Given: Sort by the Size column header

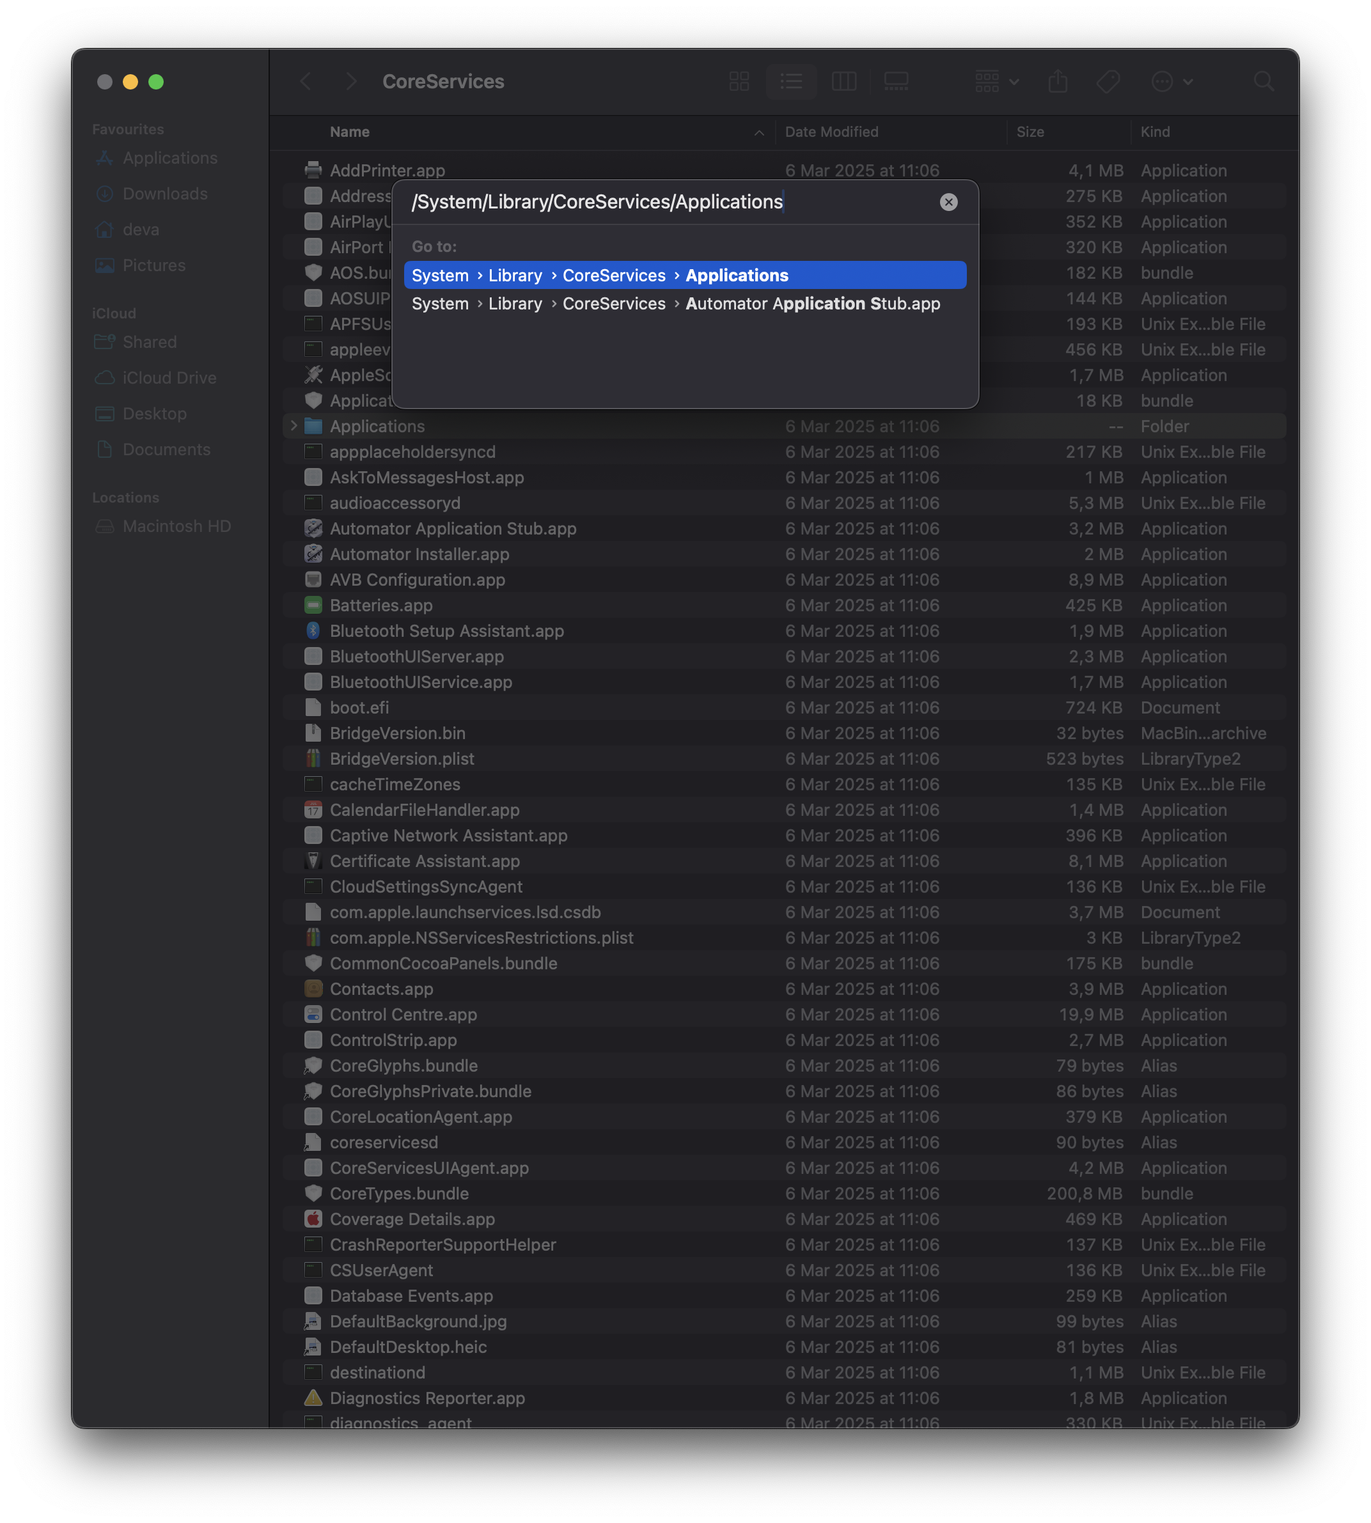Looking at the screenshot, I should 1030,132.
